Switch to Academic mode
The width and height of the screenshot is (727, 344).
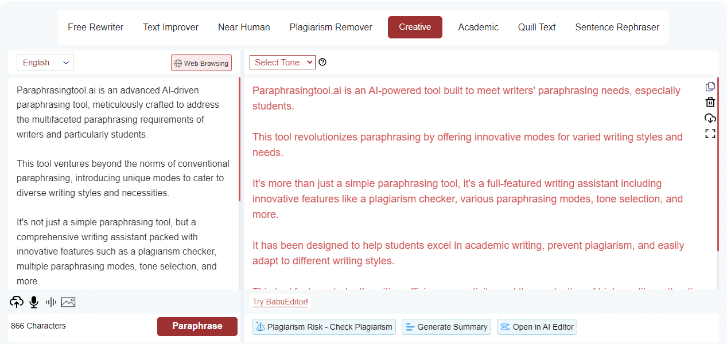pos(478,27)
